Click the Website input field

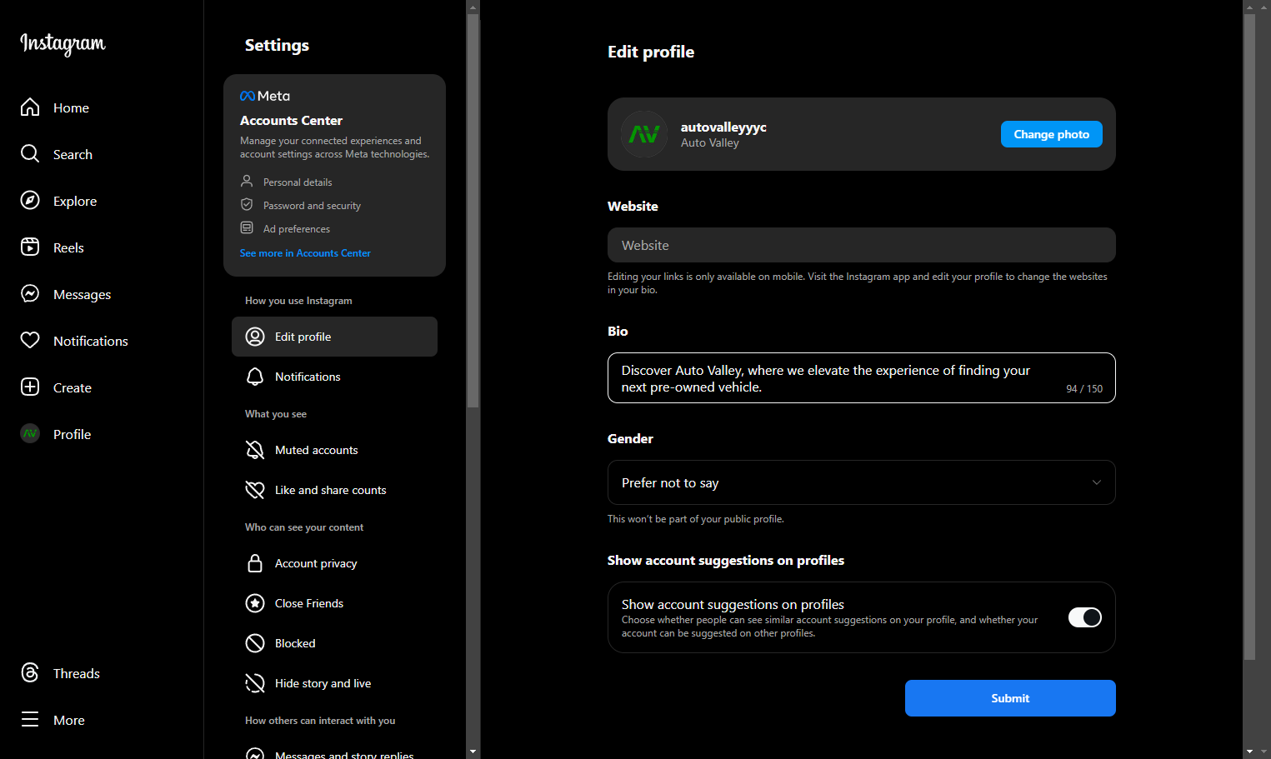pyautogui.click(x=861, y=245)
